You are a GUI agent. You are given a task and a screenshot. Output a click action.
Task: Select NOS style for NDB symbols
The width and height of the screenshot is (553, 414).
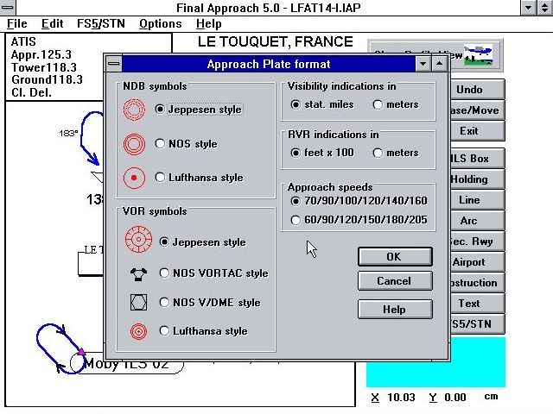[x=187, y=144]
